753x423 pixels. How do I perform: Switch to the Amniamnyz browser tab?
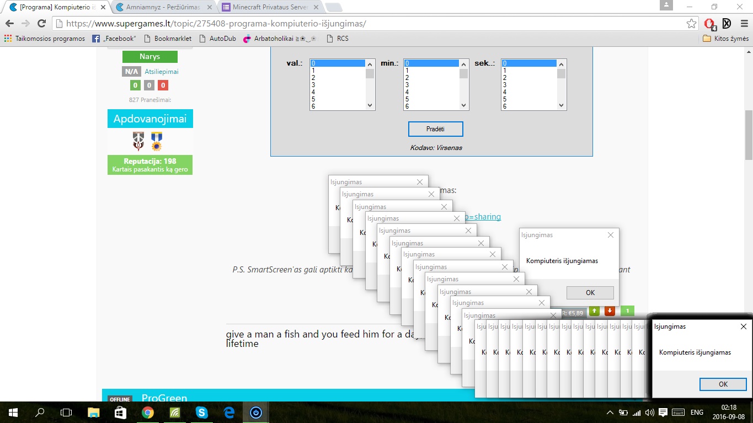163,7
